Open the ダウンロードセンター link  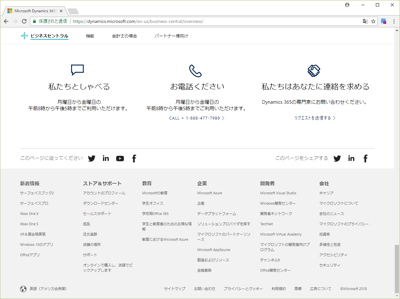[x=100, y=203]
